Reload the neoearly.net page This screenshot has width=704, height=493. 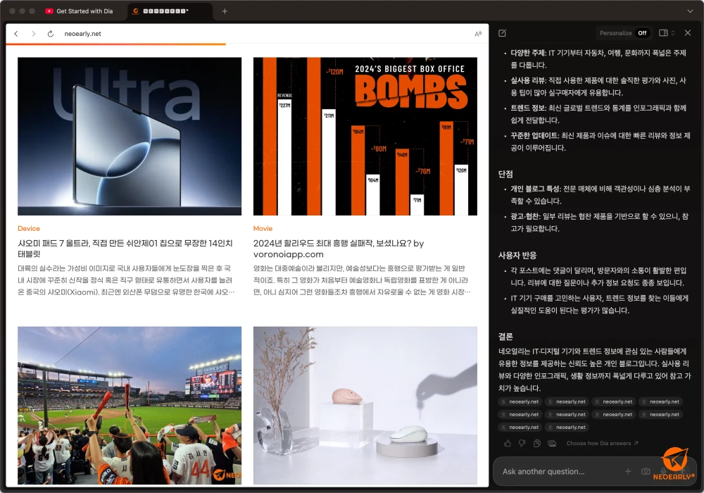click(50, 34)
